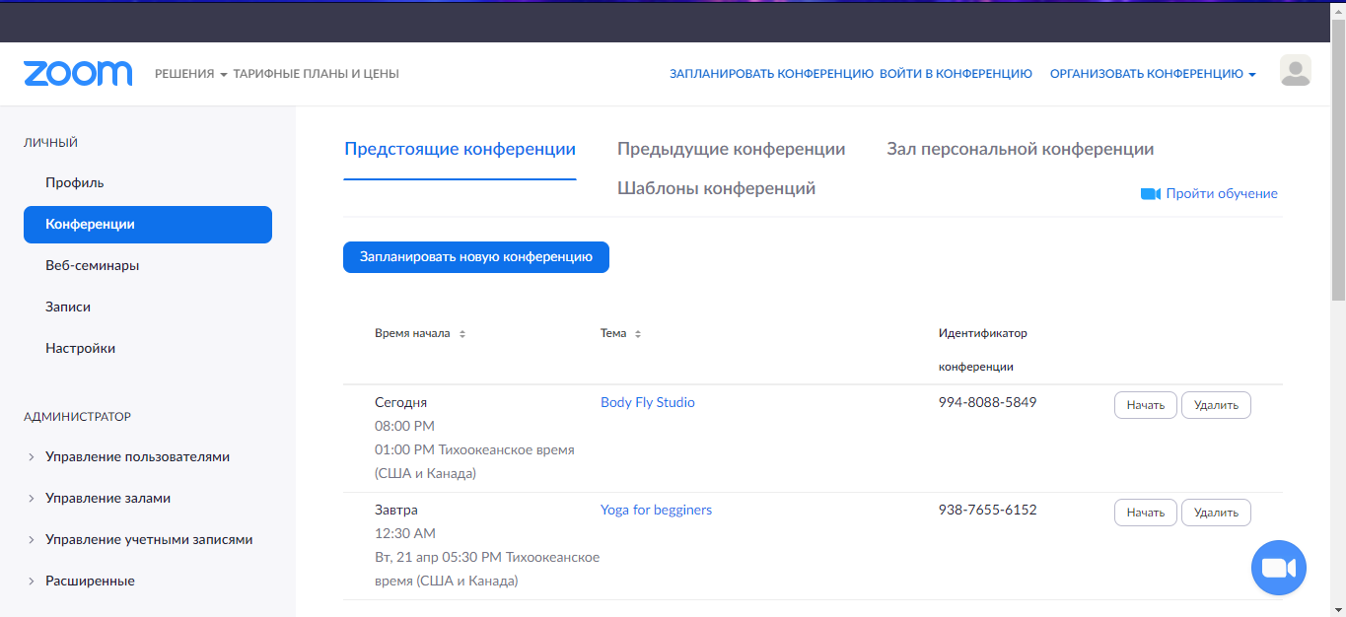Click the Сегодня start time text
The height and width of the screenshot is (617, 1346).
pos(400,402)
